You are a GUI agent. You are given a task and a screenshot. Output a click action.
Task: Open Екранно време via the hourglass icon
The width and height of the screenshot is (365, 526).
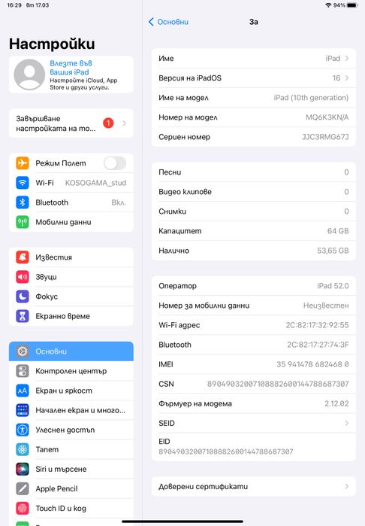pyautogui.click(x=23, y=316)
